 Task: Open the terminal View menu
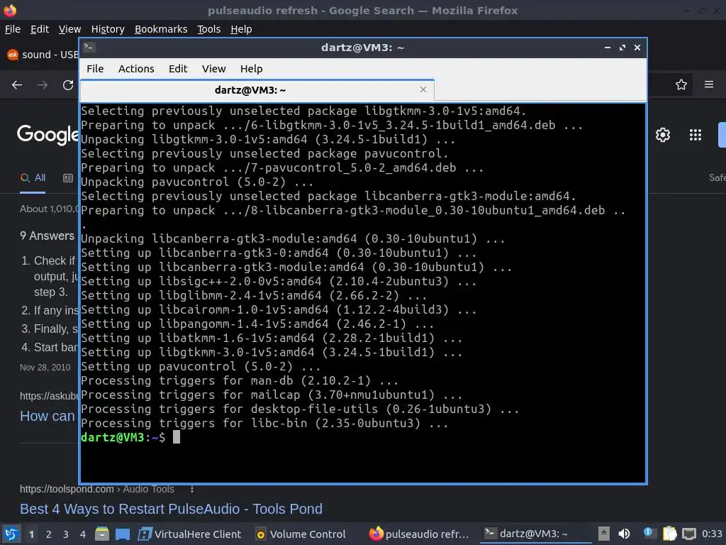tap(213, 69)
